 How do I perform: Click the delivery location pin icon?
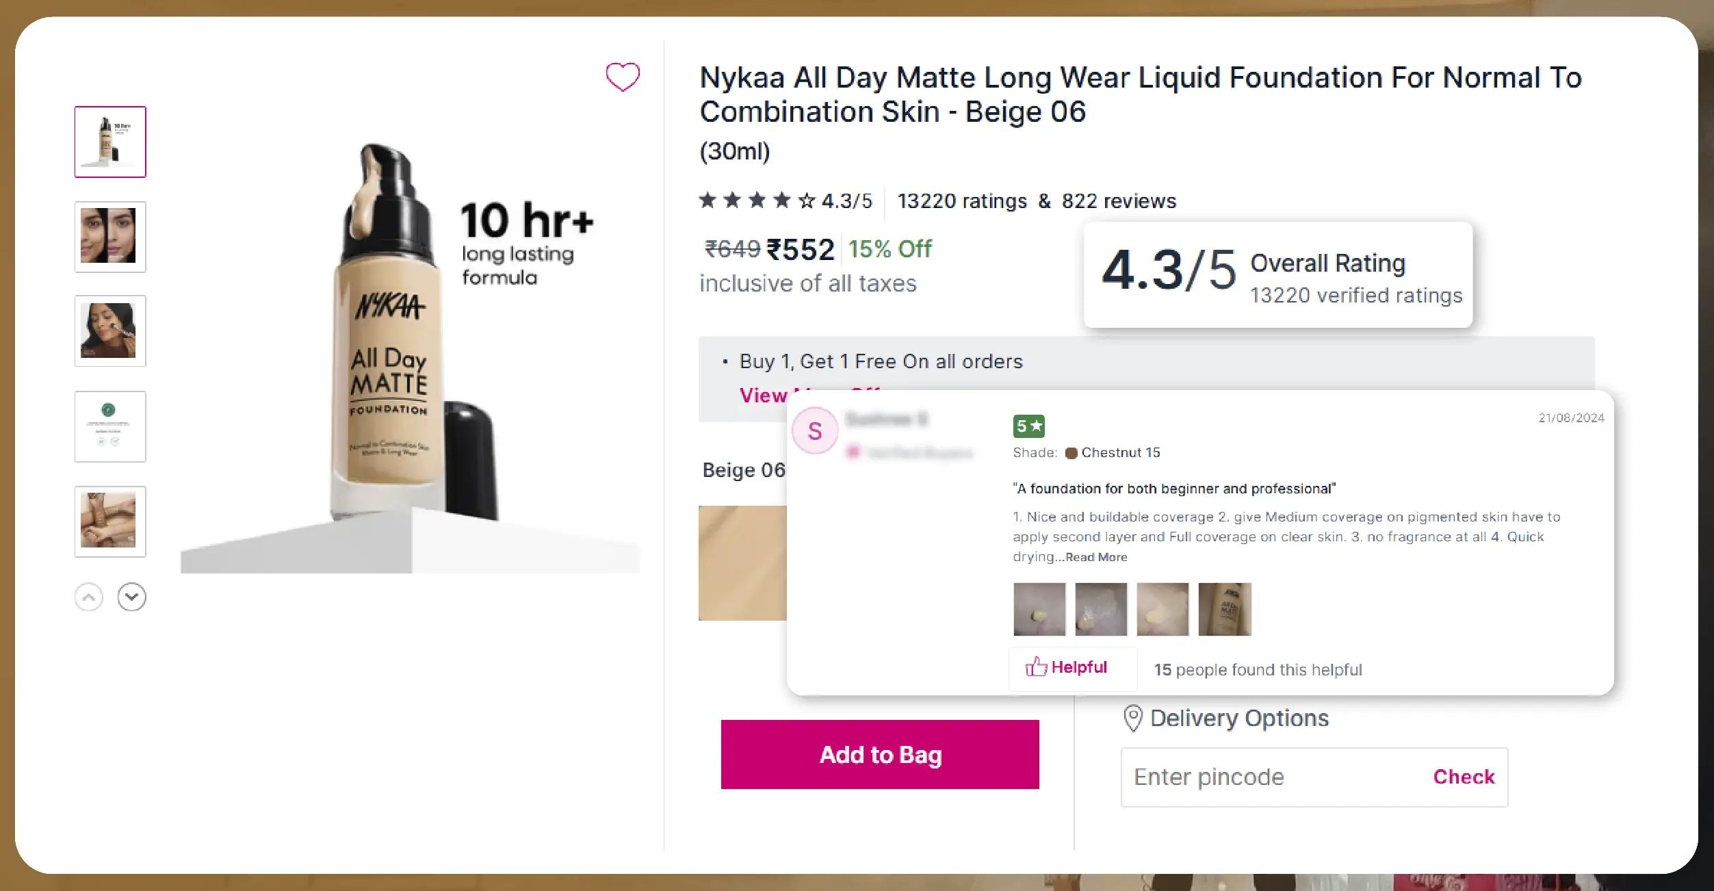(x=1133, y=718)
